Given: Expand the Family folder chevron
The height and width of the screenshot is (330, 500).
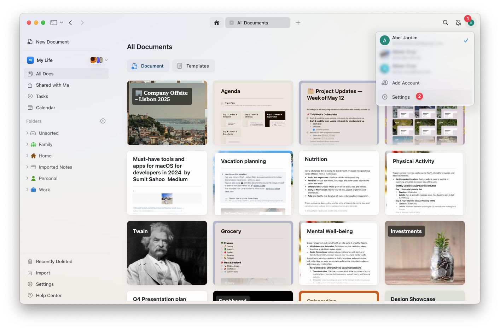Looking at the screenshot, I should 27,144.
